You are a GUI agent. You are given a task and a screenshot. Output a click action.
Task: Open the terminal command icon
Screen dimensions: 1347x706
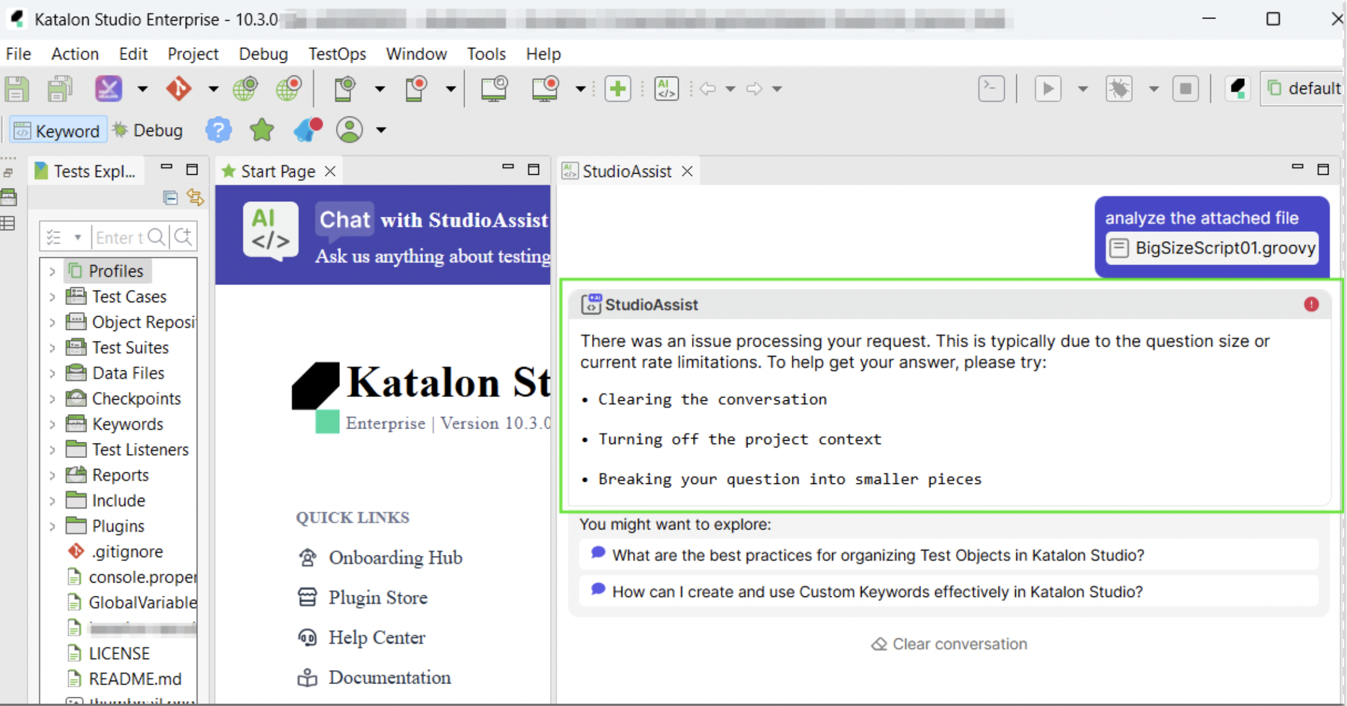point(991,89)
